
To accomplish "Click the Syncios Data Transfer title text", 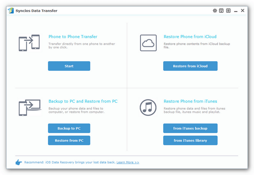I will [36, 11].
